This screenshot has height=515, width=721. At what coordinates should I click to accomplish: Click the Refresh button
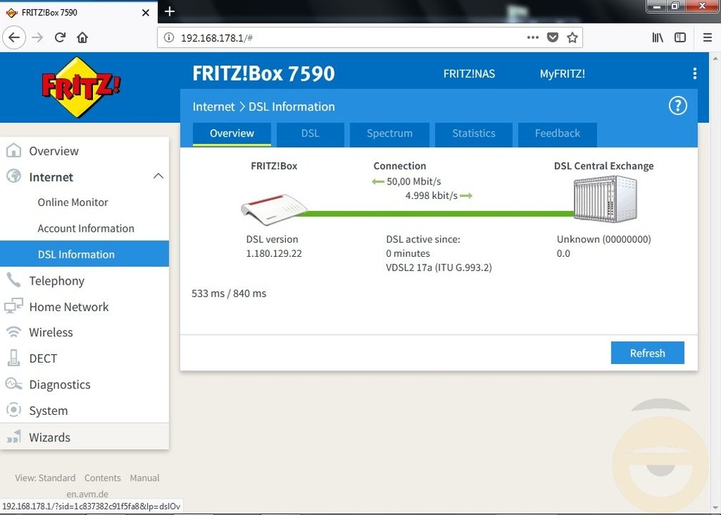(647, 353)
